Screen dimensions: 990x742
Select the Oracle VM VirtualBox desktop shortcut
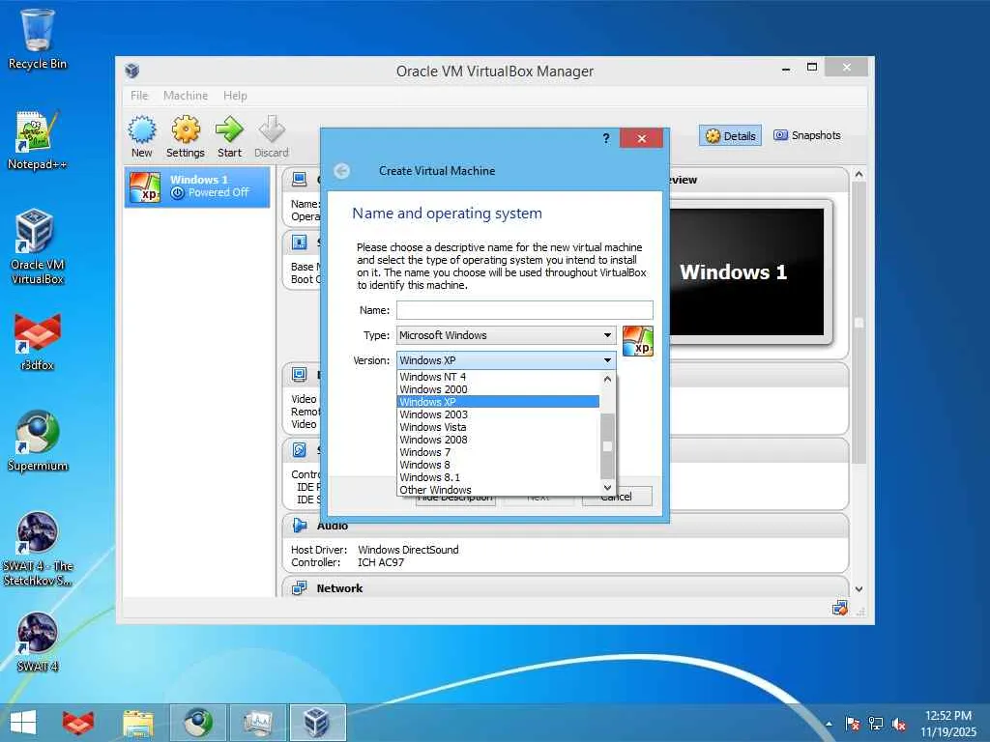[x=38, y=246]
